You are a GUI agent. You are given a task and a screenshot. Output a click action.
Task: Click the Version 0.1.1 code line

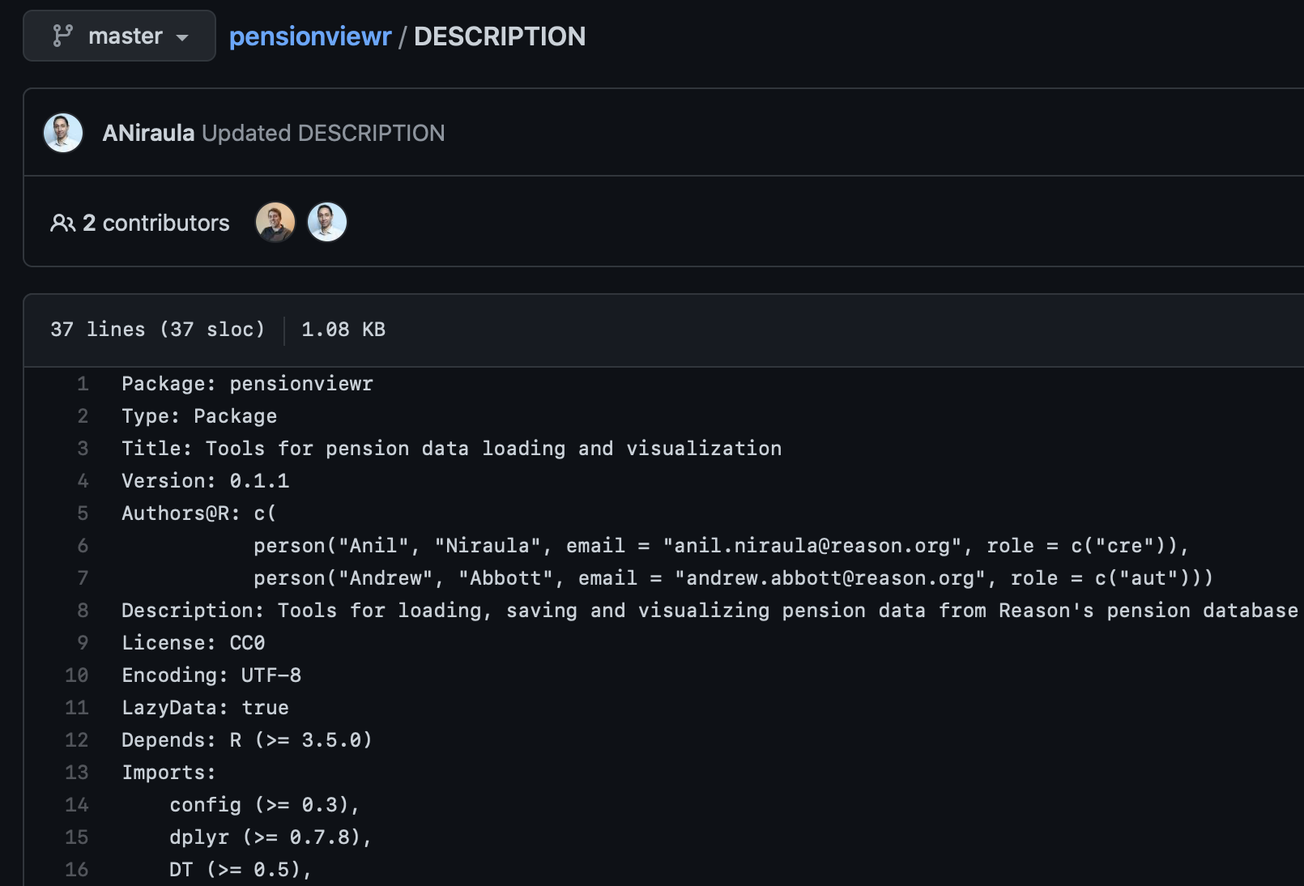tap(206, 481)
